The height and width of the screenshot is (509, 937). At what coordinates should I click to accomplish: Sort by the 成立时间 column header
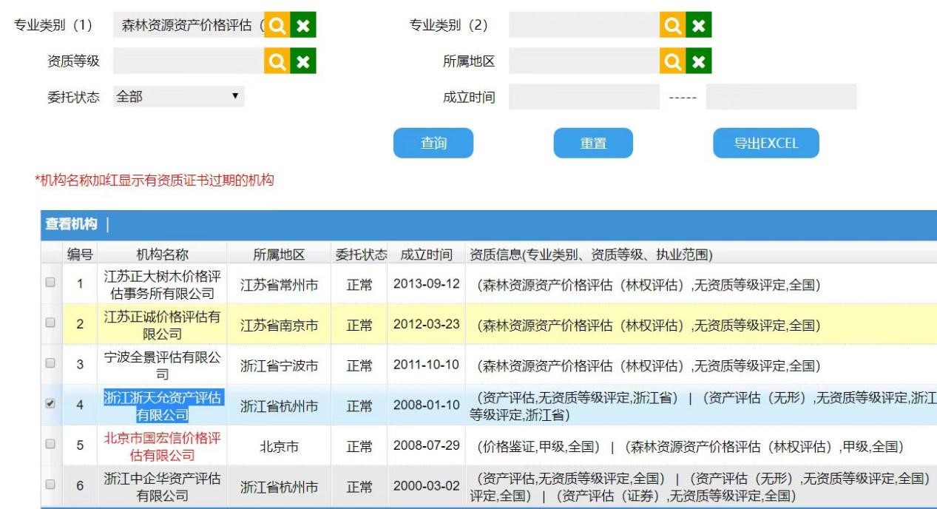click(426, 254)
